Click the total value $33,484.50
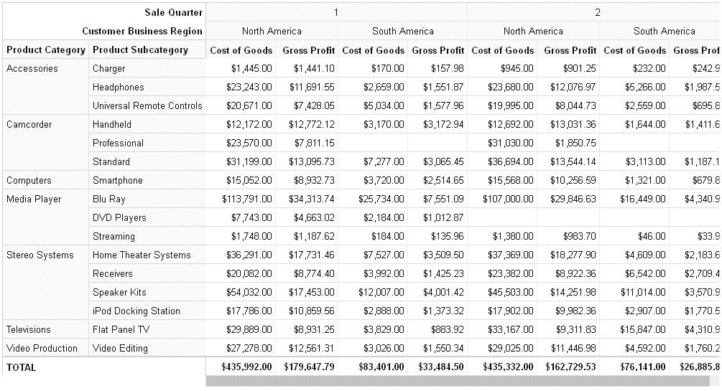 pos(441,367)
